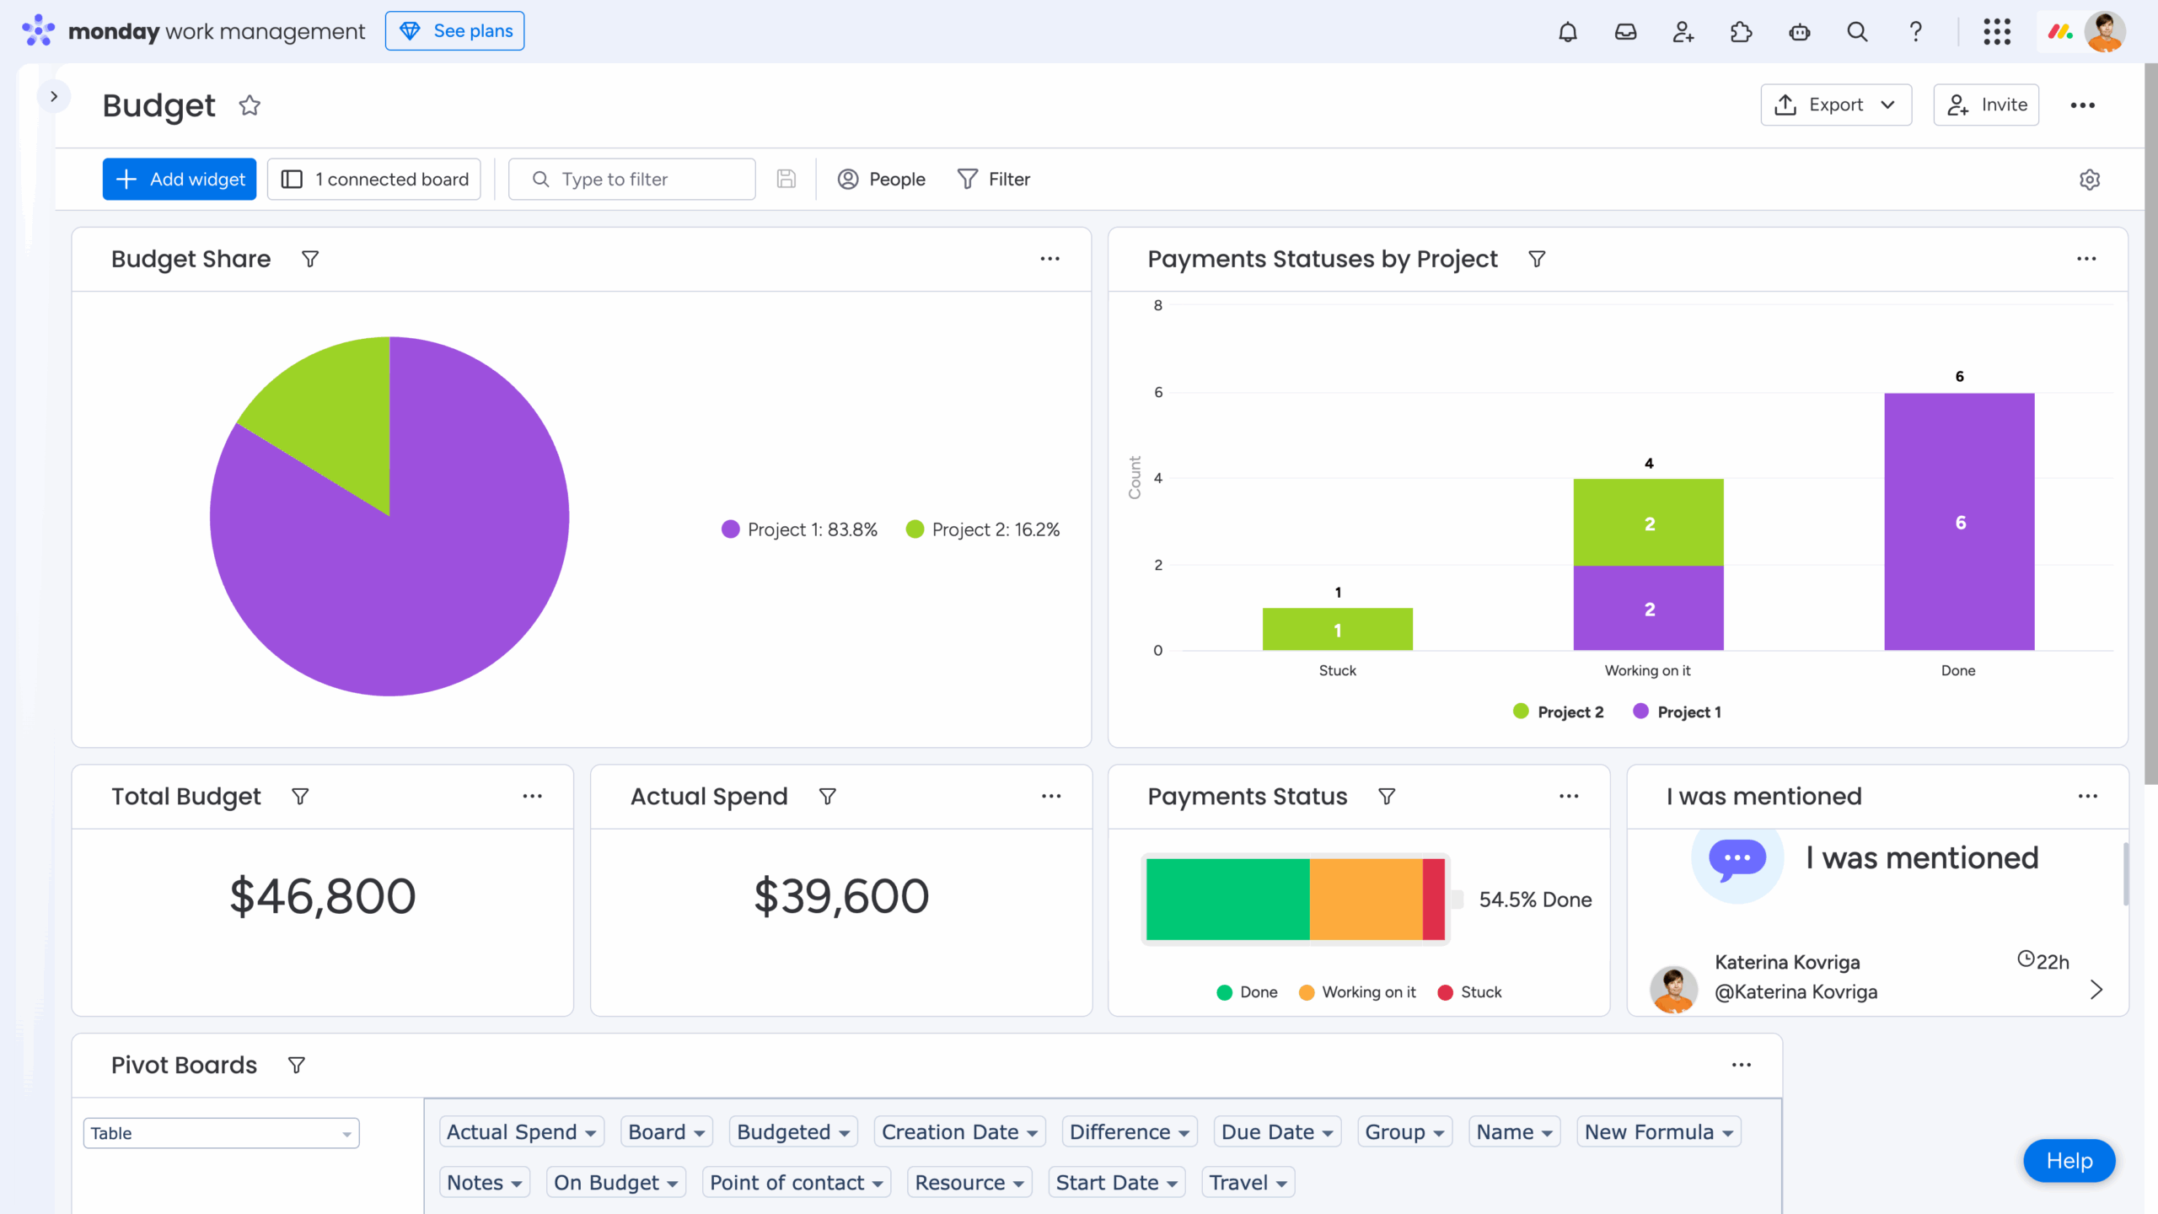Image resolution: width=2158 pixels, height=1214 pixels.
Task: Click the See plans button
Action: pos(454,30)
